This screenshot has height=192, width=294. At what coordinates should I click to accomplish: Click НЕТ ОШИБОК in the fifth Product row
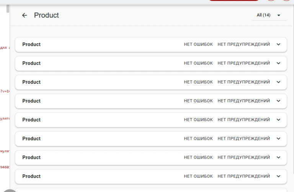pyautogui.click(x=198, y=120)
